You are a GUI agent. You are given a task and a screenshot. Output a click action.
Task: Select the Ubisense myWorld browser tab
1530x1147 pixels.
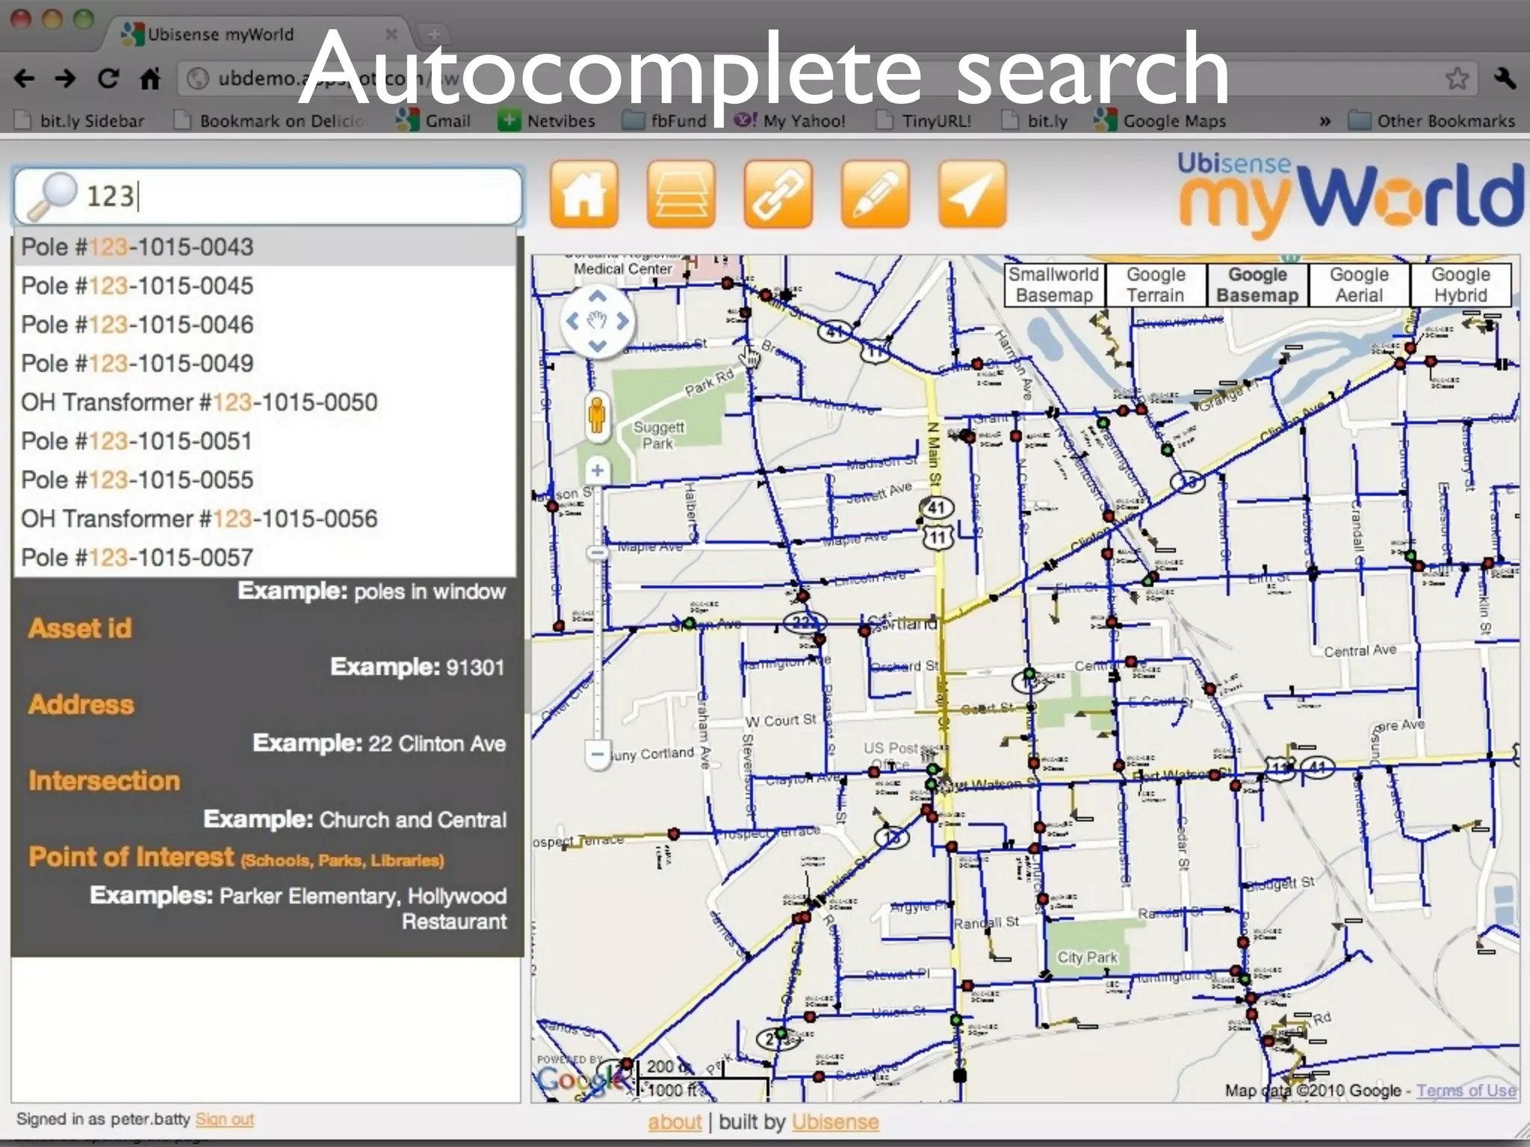point(258,34)
